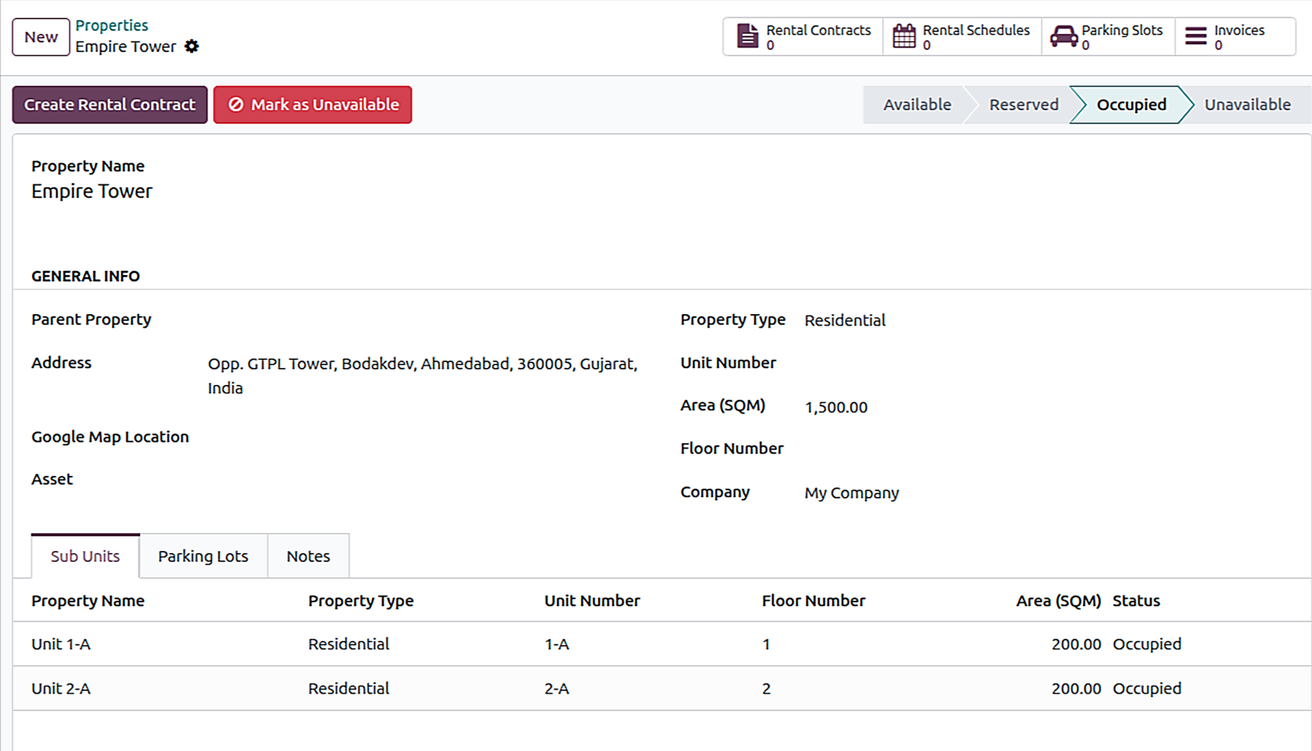Set status to Unavailable stage
Image resolution: width=1312 pixels, height=751 pixels.
1247,104
